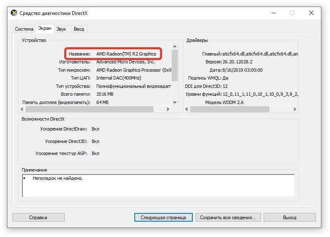Click driver date 8/16/2019 03:00:00
This screenshot has height=237, width=330.
click(x=243, y=70)
